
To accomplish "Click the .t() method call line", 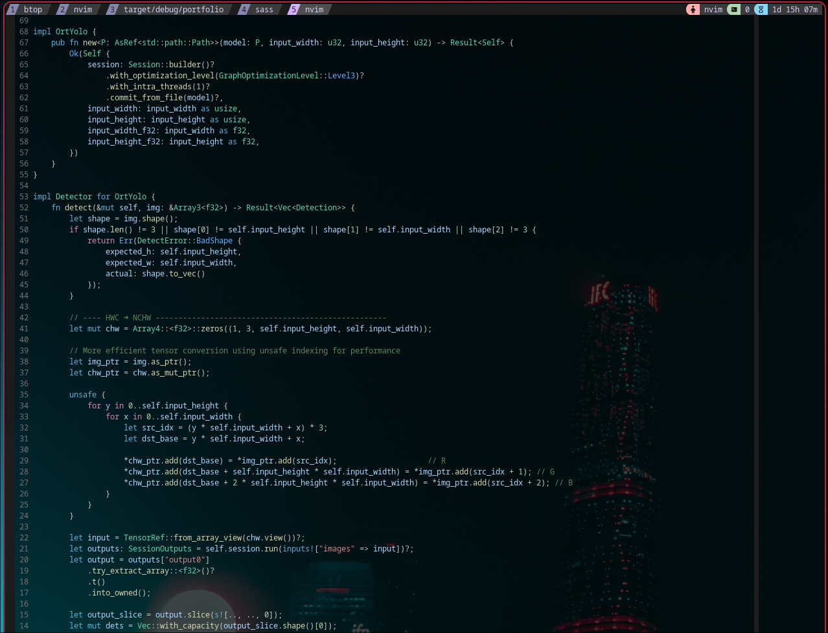I will (x=97, y=582).
